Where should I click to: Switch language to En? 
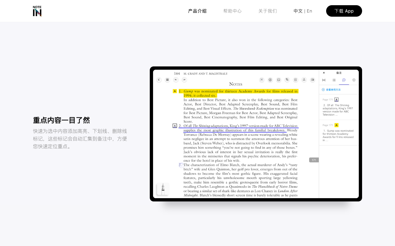(x=309, y=11)
